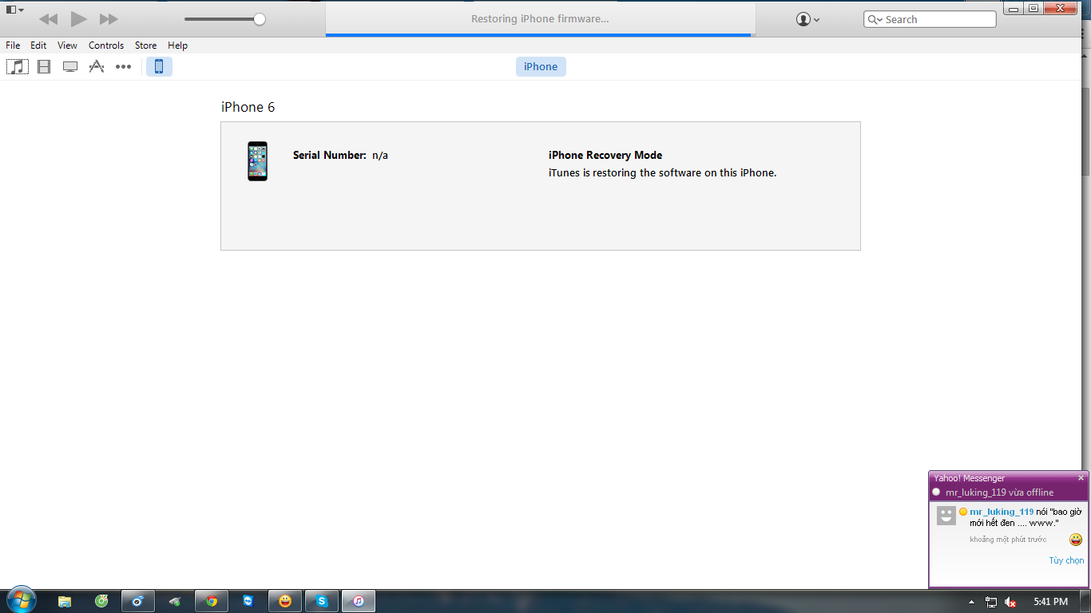Select the iPhone tab
The height and width of the screenshot is (613, 1091).
tap(541, 67)
